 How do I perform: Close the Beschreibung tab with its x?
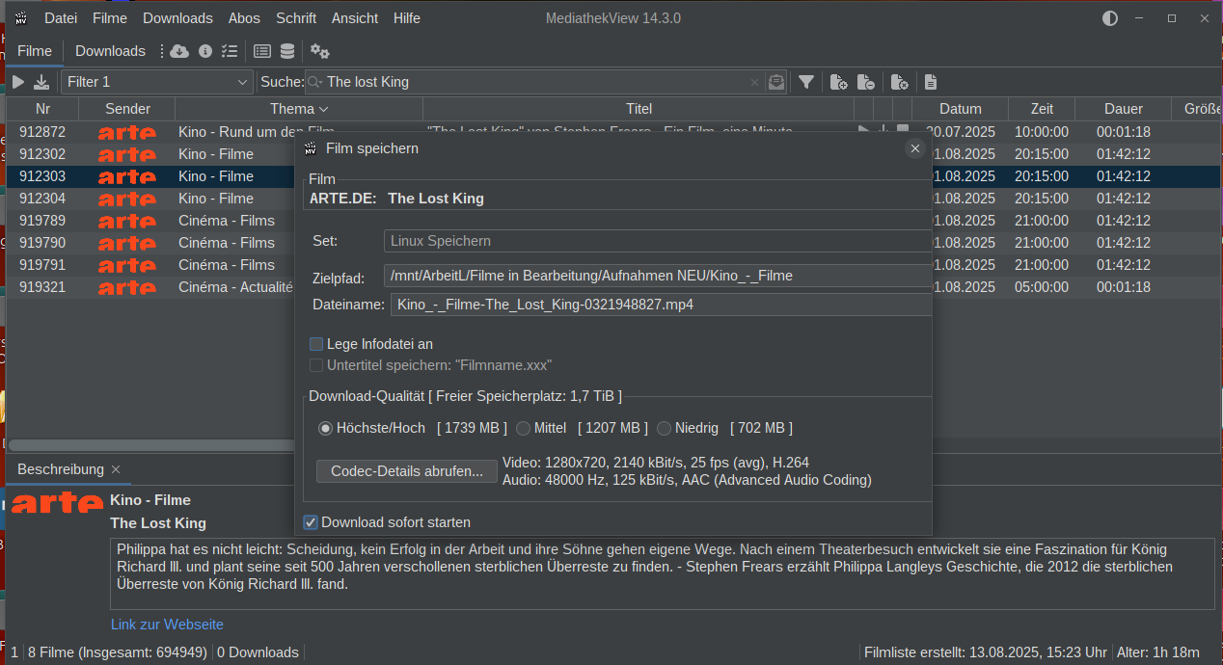pyautogui.click(x=116, y=469)
